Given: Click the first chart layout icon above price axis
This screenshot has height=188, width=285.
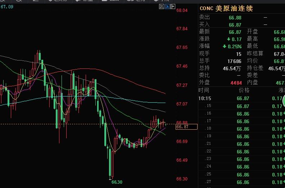Looking at the screenshot, I should (161, 7).
